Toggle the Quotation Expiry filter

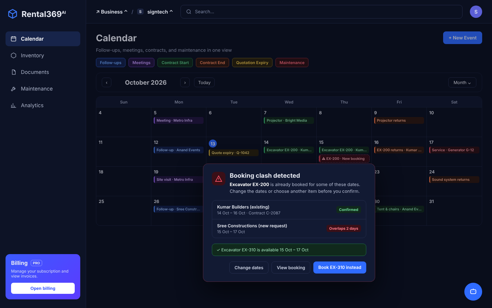252,63
